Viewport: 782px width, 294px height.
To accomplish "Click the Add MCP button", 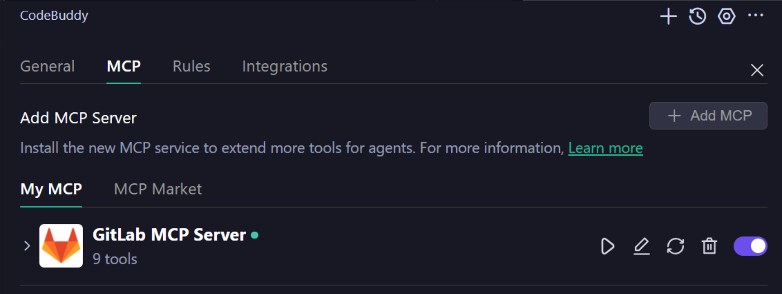I will coord(708,116).
